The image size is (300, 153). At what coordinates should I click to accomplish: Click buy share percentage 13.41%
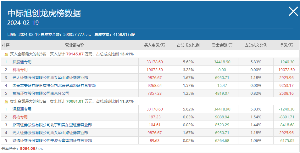tap(127, 54)
